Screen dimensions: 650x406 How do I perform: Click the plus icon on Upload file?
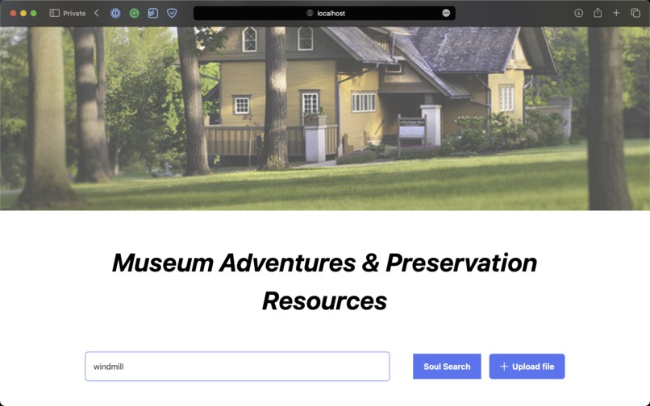(x=504, y=367)
